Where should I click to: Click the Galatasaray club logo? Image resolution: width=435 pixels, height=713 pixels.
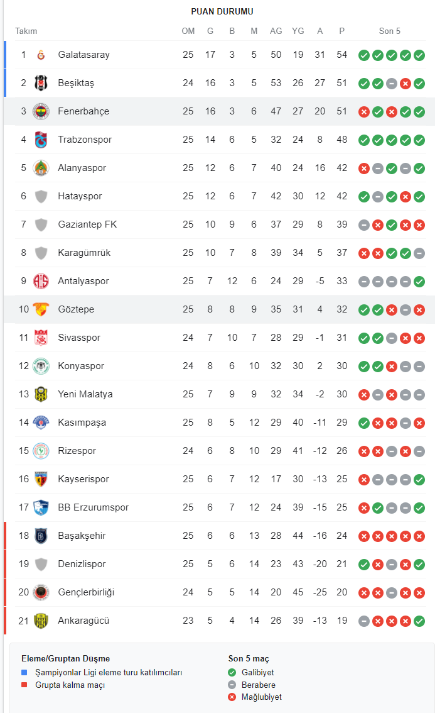point(41,55)
